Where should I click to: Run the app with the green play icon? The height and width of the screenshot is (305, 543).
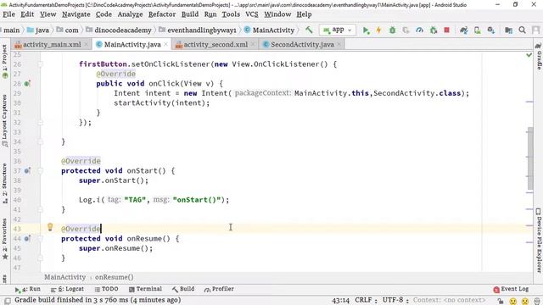366,30
